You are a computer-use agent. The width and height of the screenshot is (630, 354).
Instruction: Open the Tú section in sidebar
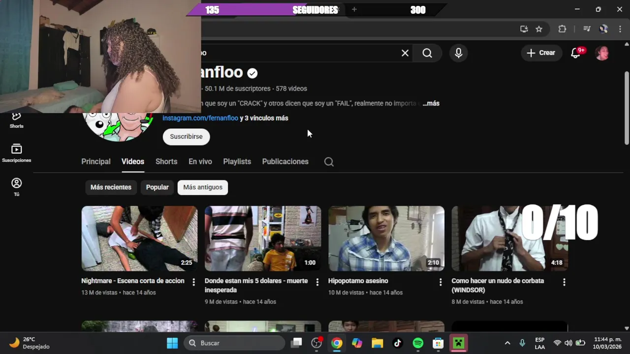tap(16, 187)
